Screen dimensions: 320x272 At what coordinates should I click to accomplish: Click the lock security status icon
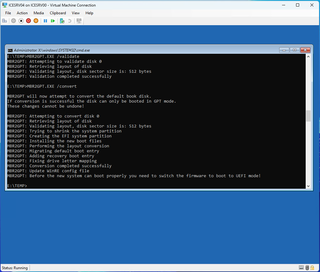(x=312, y=268)
